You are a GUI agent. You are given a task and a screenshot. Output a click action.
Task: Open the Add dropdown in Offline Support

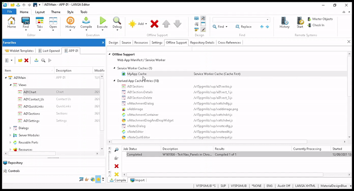(146, 24)
